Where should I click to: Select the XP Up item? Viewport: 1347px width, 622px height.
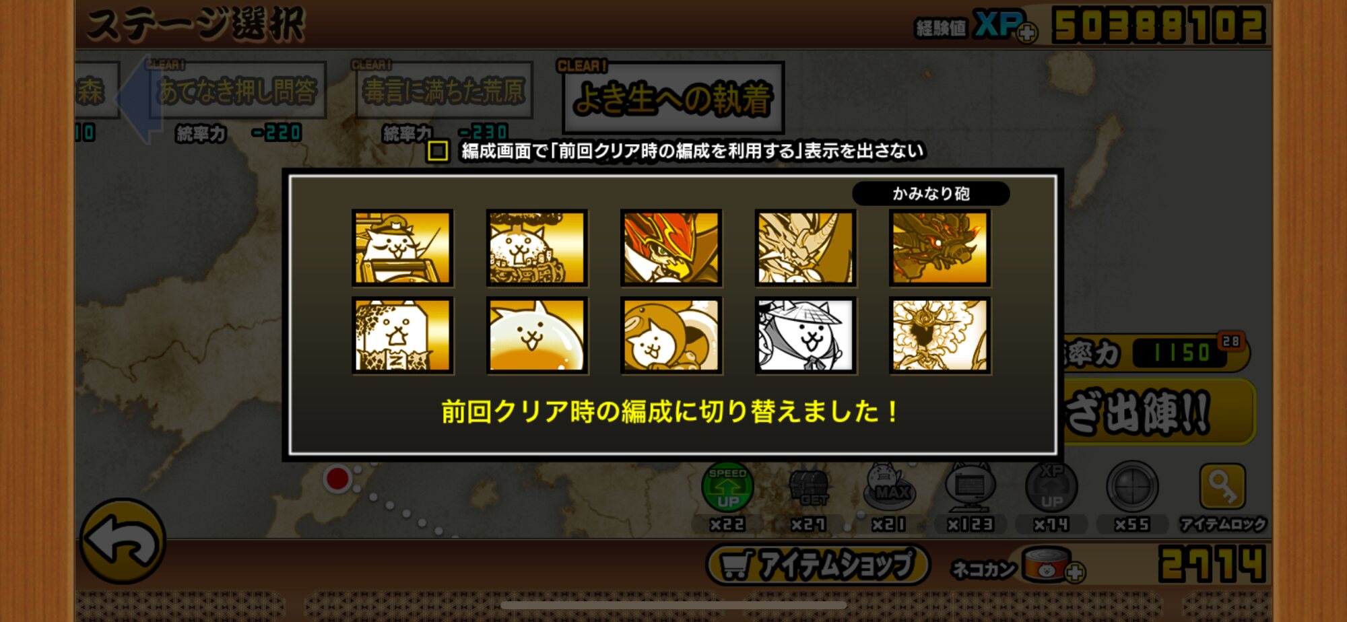click(x=1051, y=487)
